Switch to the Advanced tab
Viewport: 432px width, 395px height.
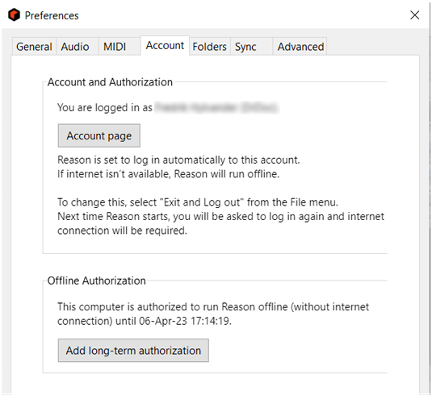[x=300, y=47]
